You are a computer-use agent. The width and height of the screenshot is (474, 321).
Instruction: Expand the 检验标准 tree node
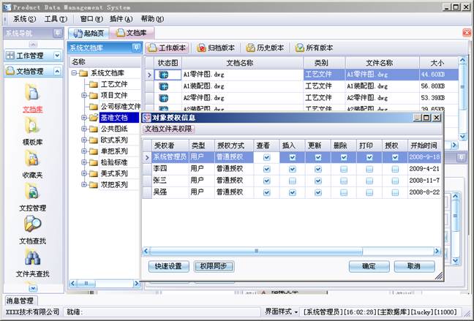point(84,162)
